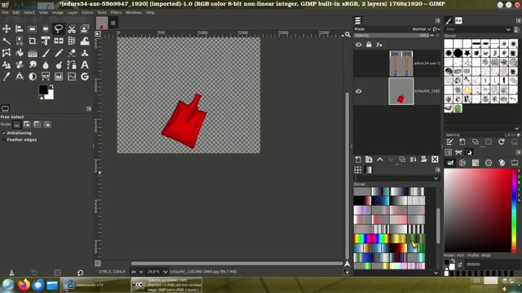This screenshot has width=522, height=293.
Task: Expand the gradients tag dropdown at panel bottom
Action: pyautogui.click(x=436, y=273)
